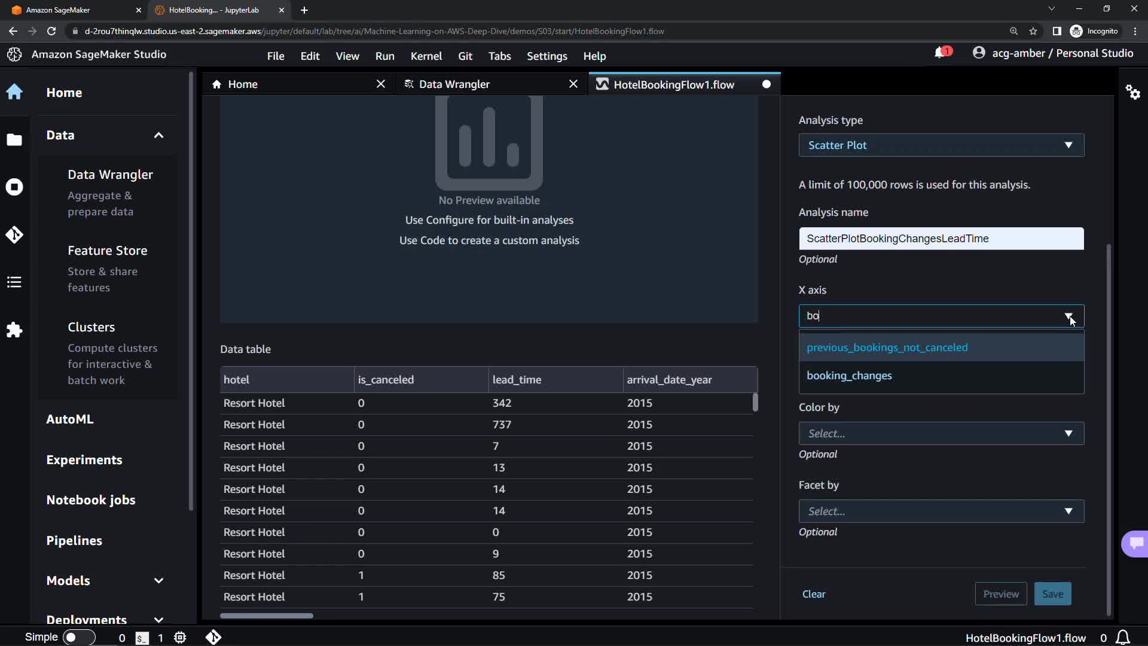Open running terminals and kernels icon
This screenshot has width=1148, height=646.
click(14, 187)
